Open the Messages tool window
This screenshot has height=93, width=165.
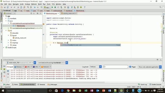[x=52, y=84]
